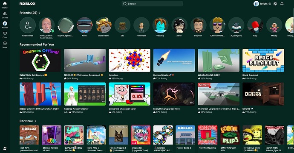Open friend FinnX_Games avatar
This screenshot has height=153, width=294.
coord(46,25)
